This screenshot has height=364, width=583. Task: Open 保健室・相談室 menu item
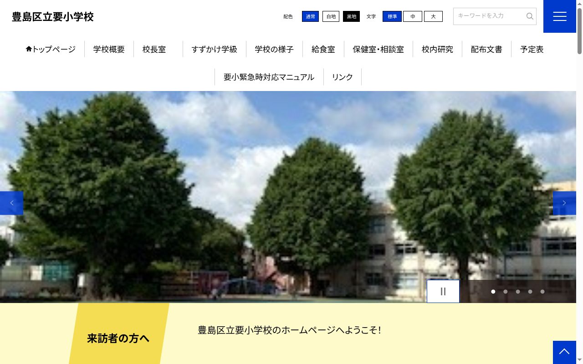pyautogui.click(x=378, y=49)
